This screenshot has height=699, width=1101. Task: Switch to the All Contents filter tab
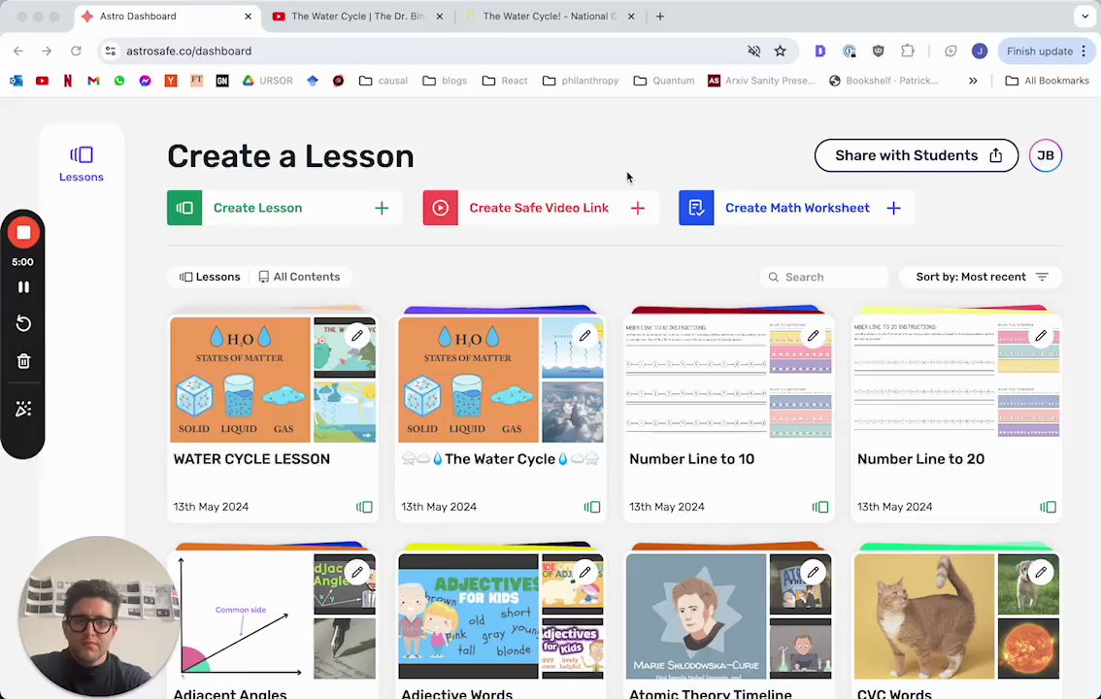[x=300, y=277]
